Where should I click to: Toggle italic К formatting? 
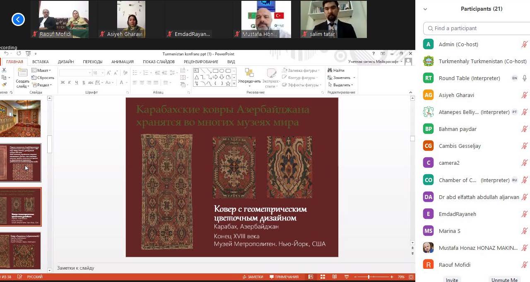70,83
